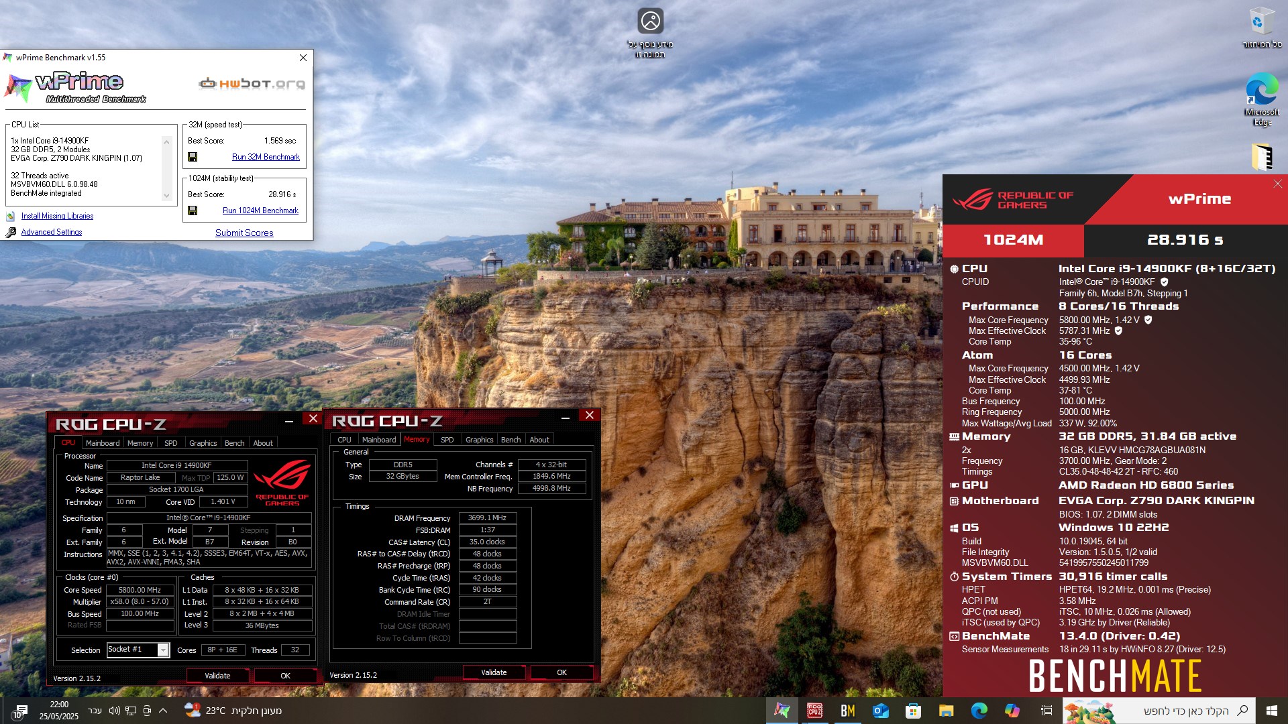Screen dimensions: 1288x724
Task: Open BenchMate BM icon on taskbar
Action: (x=847, y=711)
